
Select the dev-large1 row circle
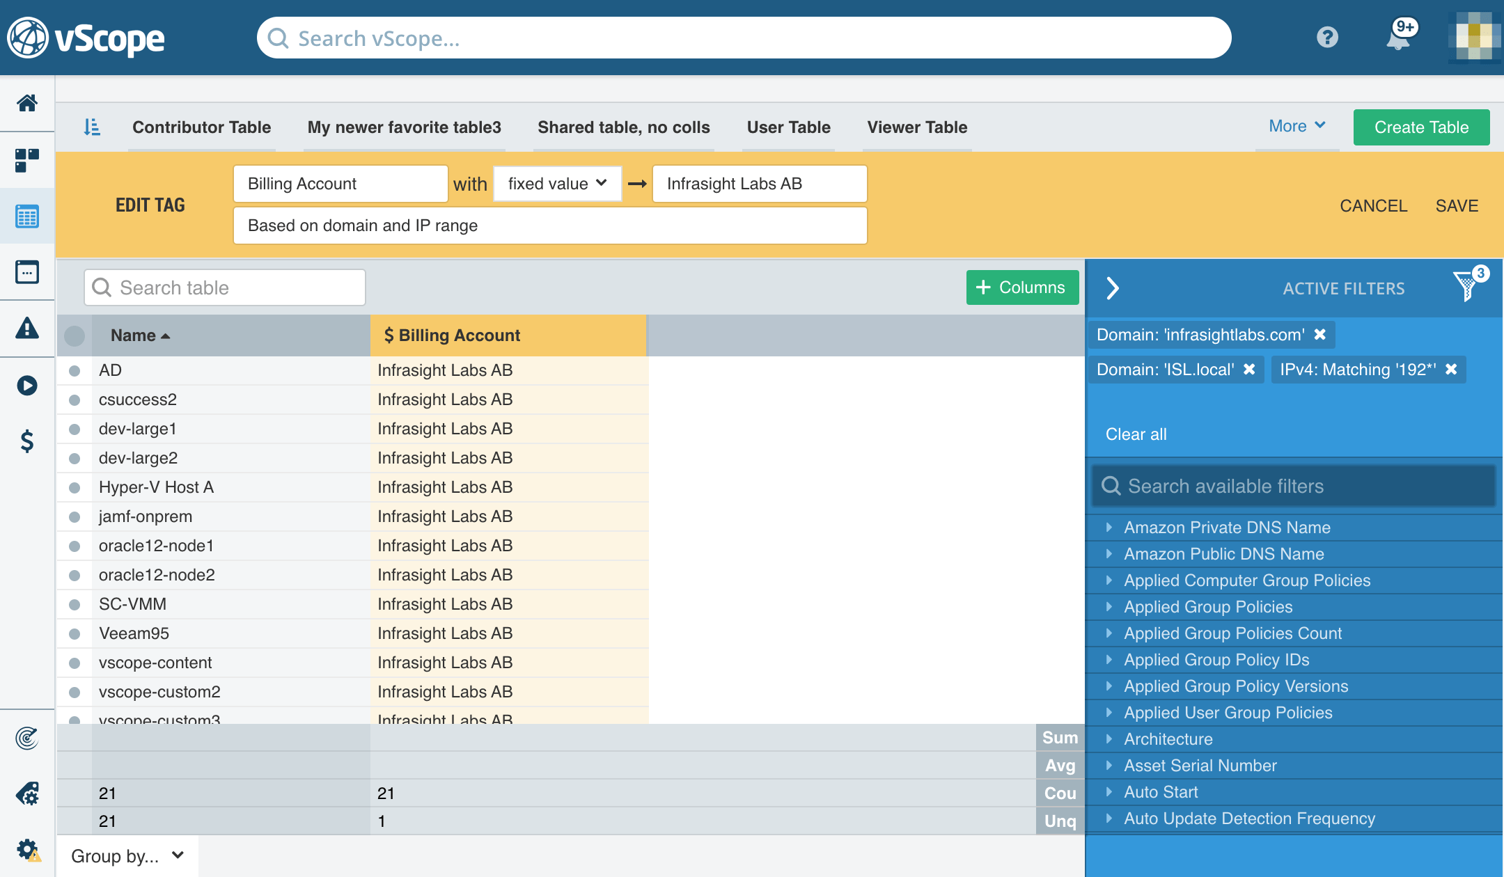tap(75, 429)
